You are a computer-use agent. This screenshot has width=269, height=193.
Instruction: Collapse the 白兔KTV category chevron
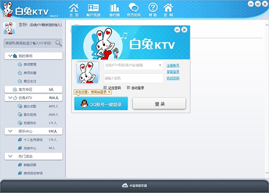pos(10,97)
